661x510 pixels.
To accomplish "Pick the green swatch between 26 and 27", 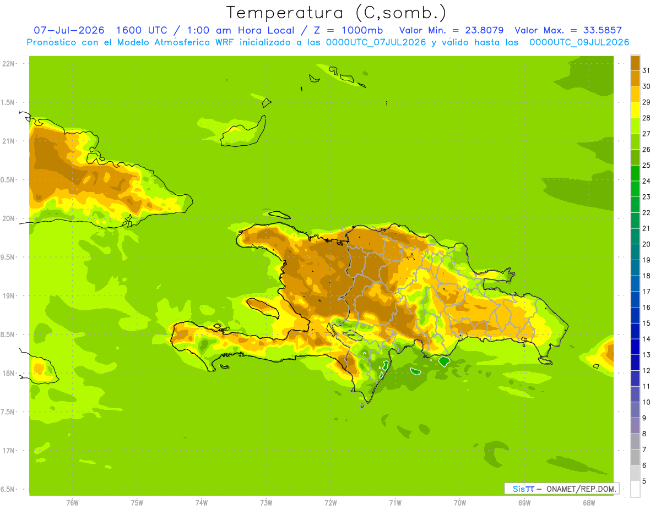I will (x=635, y=141).
